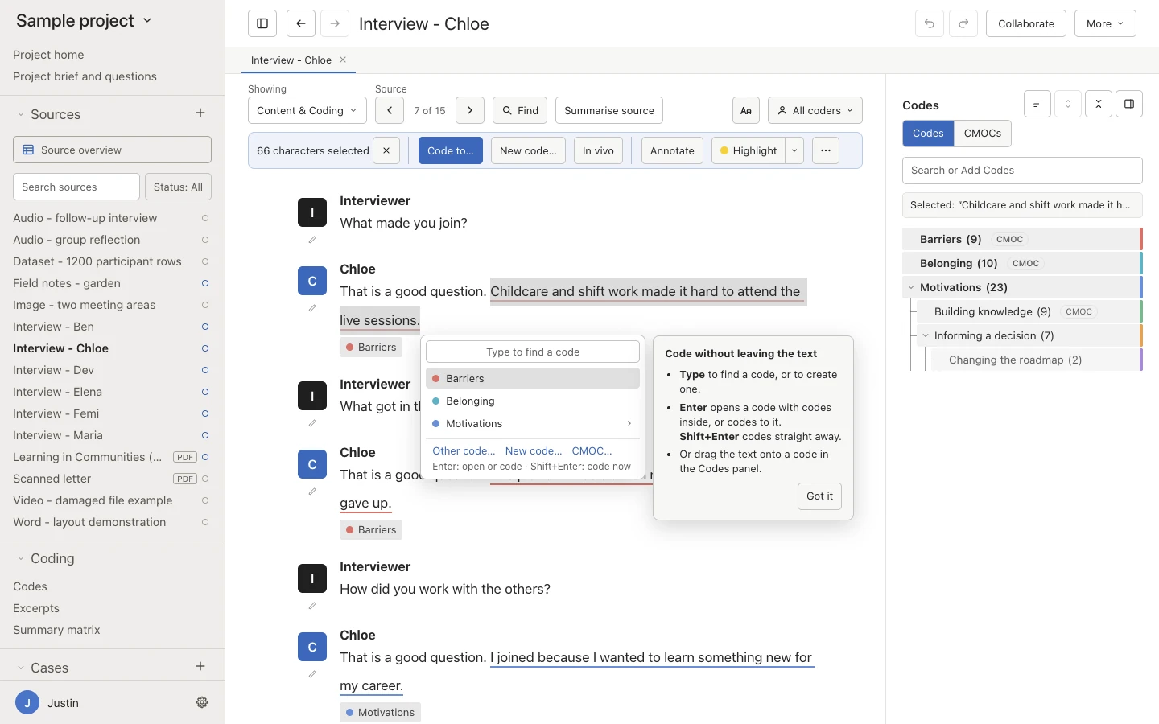
Task: Toggle status circle for Interview - Ben
Action: (205, 327)
